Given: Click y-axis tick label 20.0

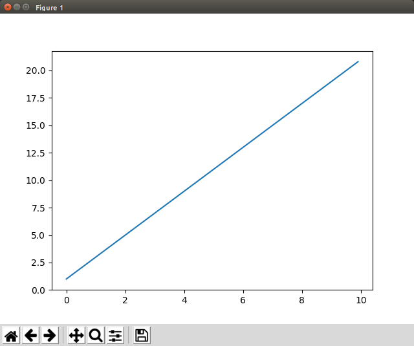Looking at the screenshot, I should click(36, 70).
